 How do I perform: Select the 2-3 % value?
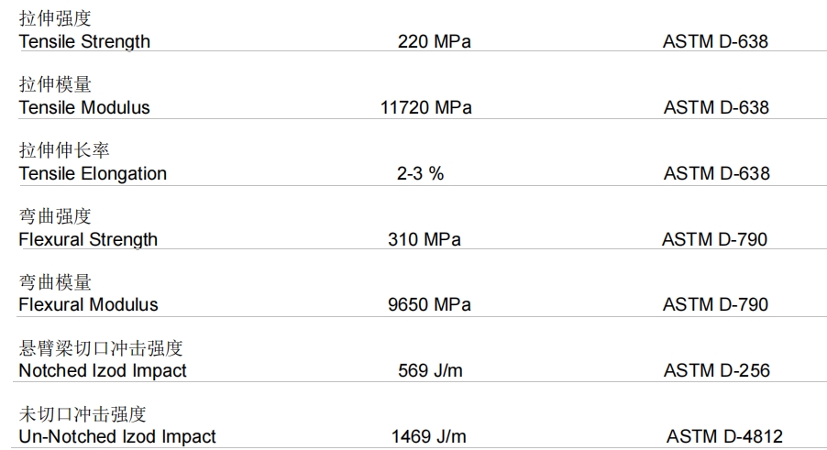click(420, 173)
